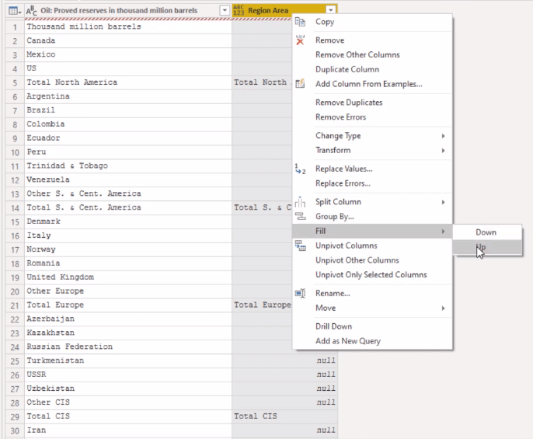Click the null cell in Turkmenistan row
533x439 pixels.
(x=284, y=361)
